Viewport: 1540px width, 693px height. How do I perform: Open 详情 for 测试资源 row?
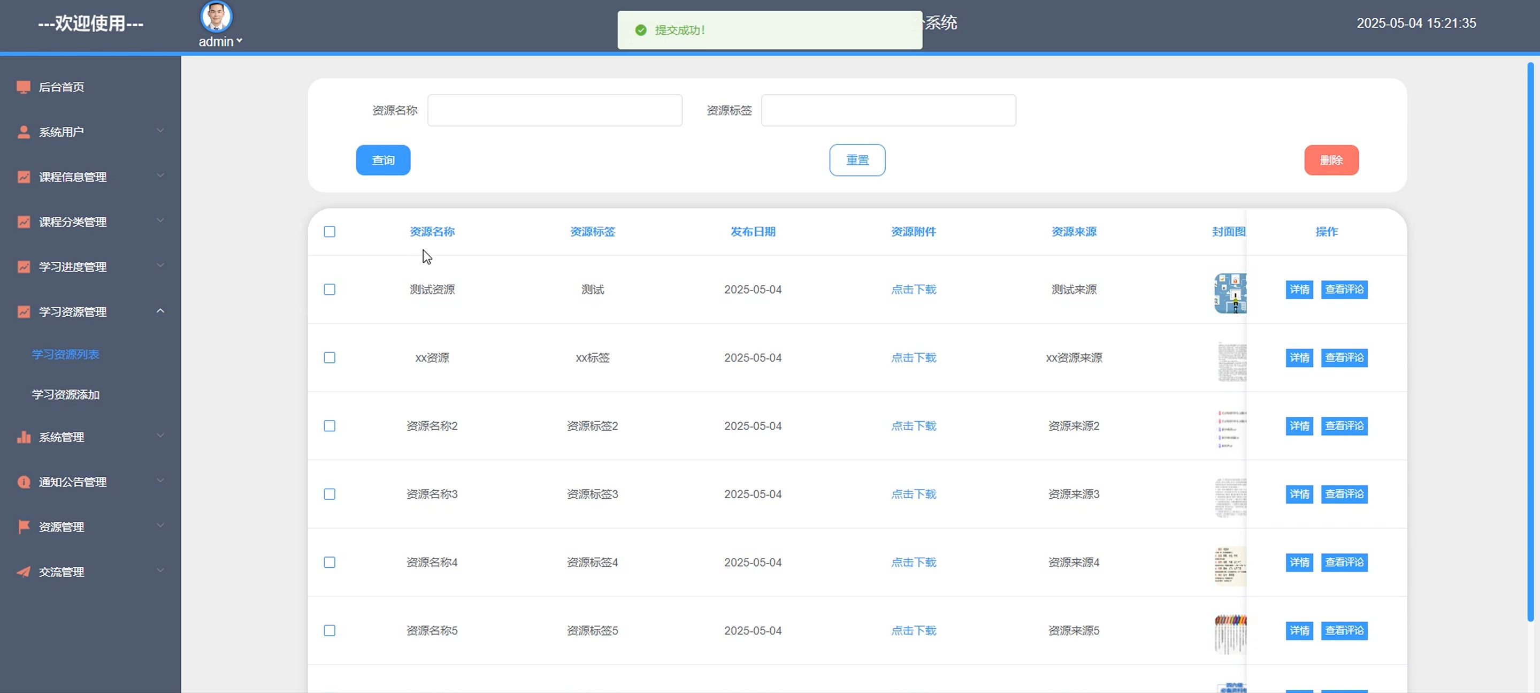point(1299,290)
